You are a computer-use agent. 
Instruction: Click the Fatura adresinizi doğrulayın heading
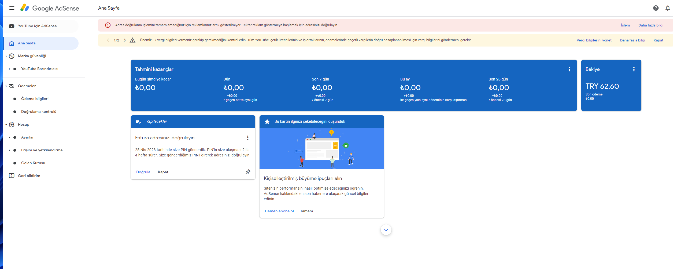point(165,138)
